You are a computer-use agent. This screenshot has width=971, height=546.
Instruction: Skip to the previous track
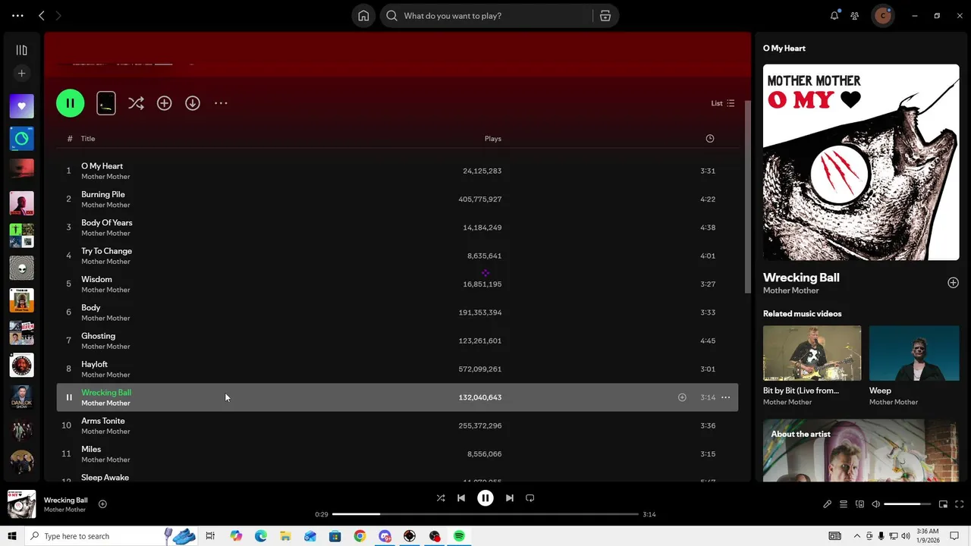coord(461,498)
